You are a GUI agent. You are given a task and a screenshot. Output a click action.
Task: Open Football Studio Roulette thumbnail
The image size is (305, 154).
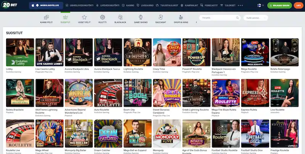226,133
